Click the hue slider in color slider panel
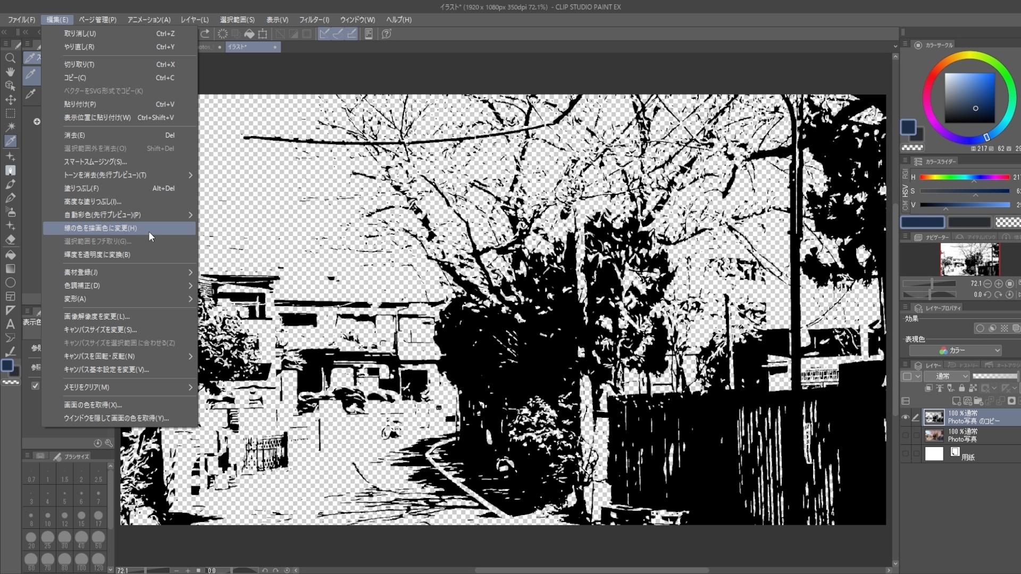 pyautogui.click(x=964, y=177)
